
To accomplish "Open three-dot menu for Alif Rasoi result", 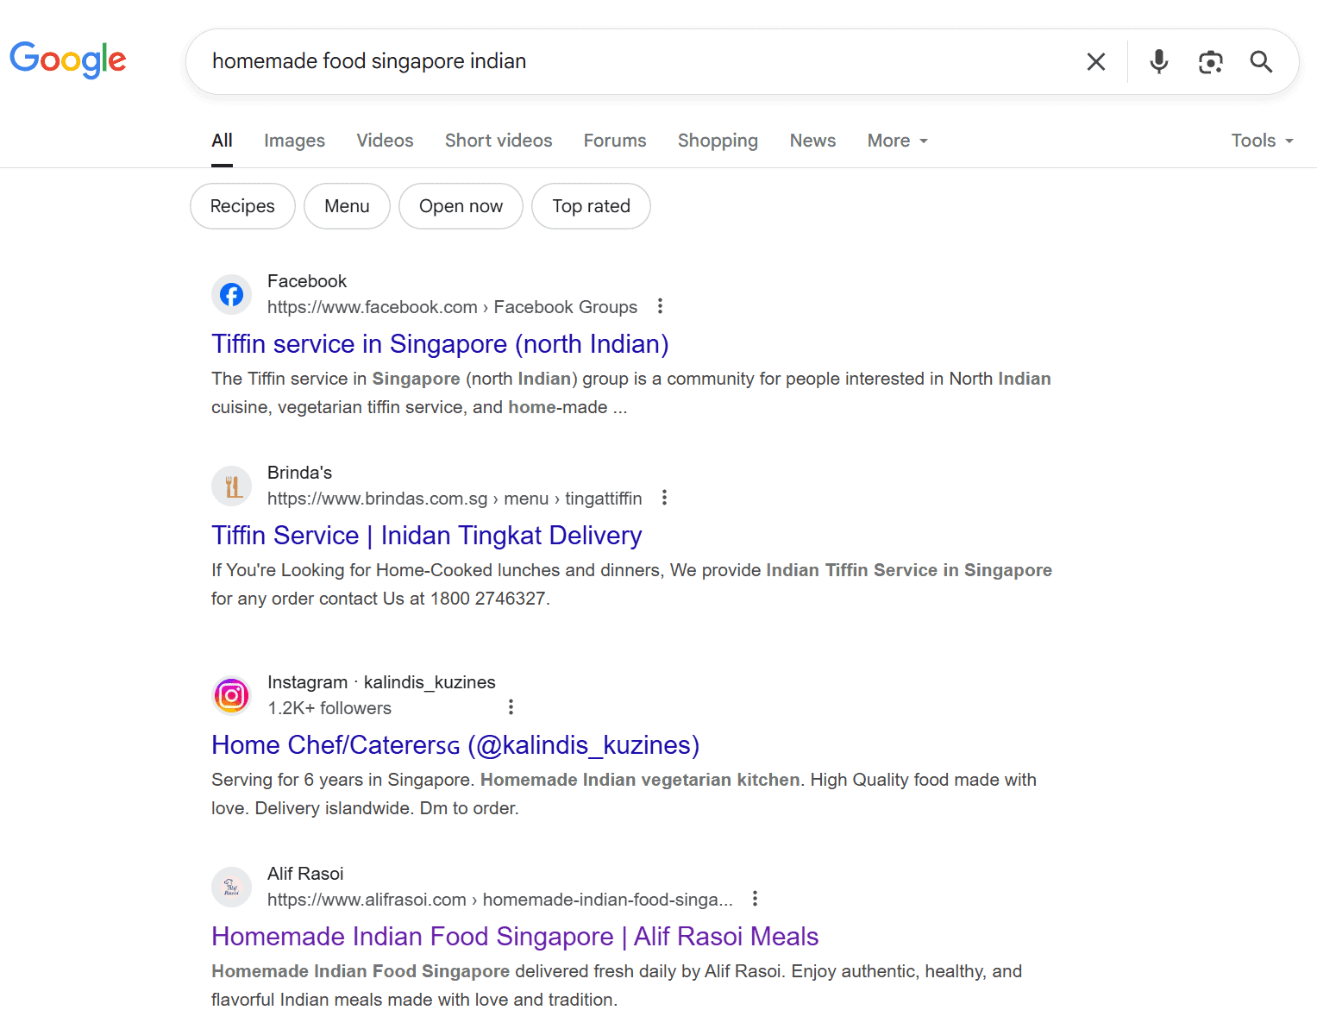I will pos(755,899).
